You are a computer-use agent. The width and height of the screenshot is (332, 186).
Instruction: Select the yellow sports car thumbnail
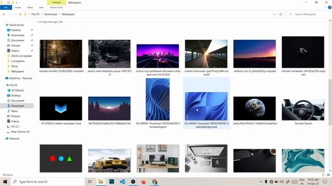pyautogui.click(x=109, y=161)
